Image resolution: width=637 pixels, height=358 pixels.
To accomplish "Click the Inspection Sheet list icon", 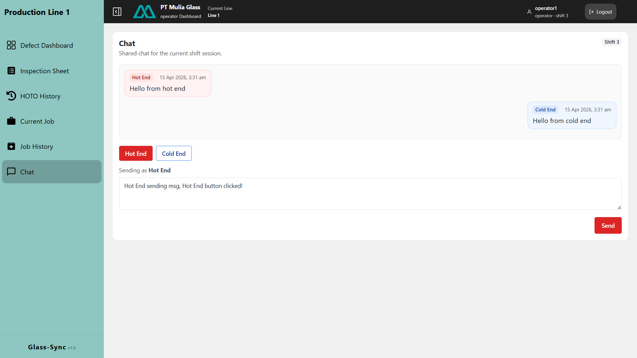I will [x=11, y=71].
